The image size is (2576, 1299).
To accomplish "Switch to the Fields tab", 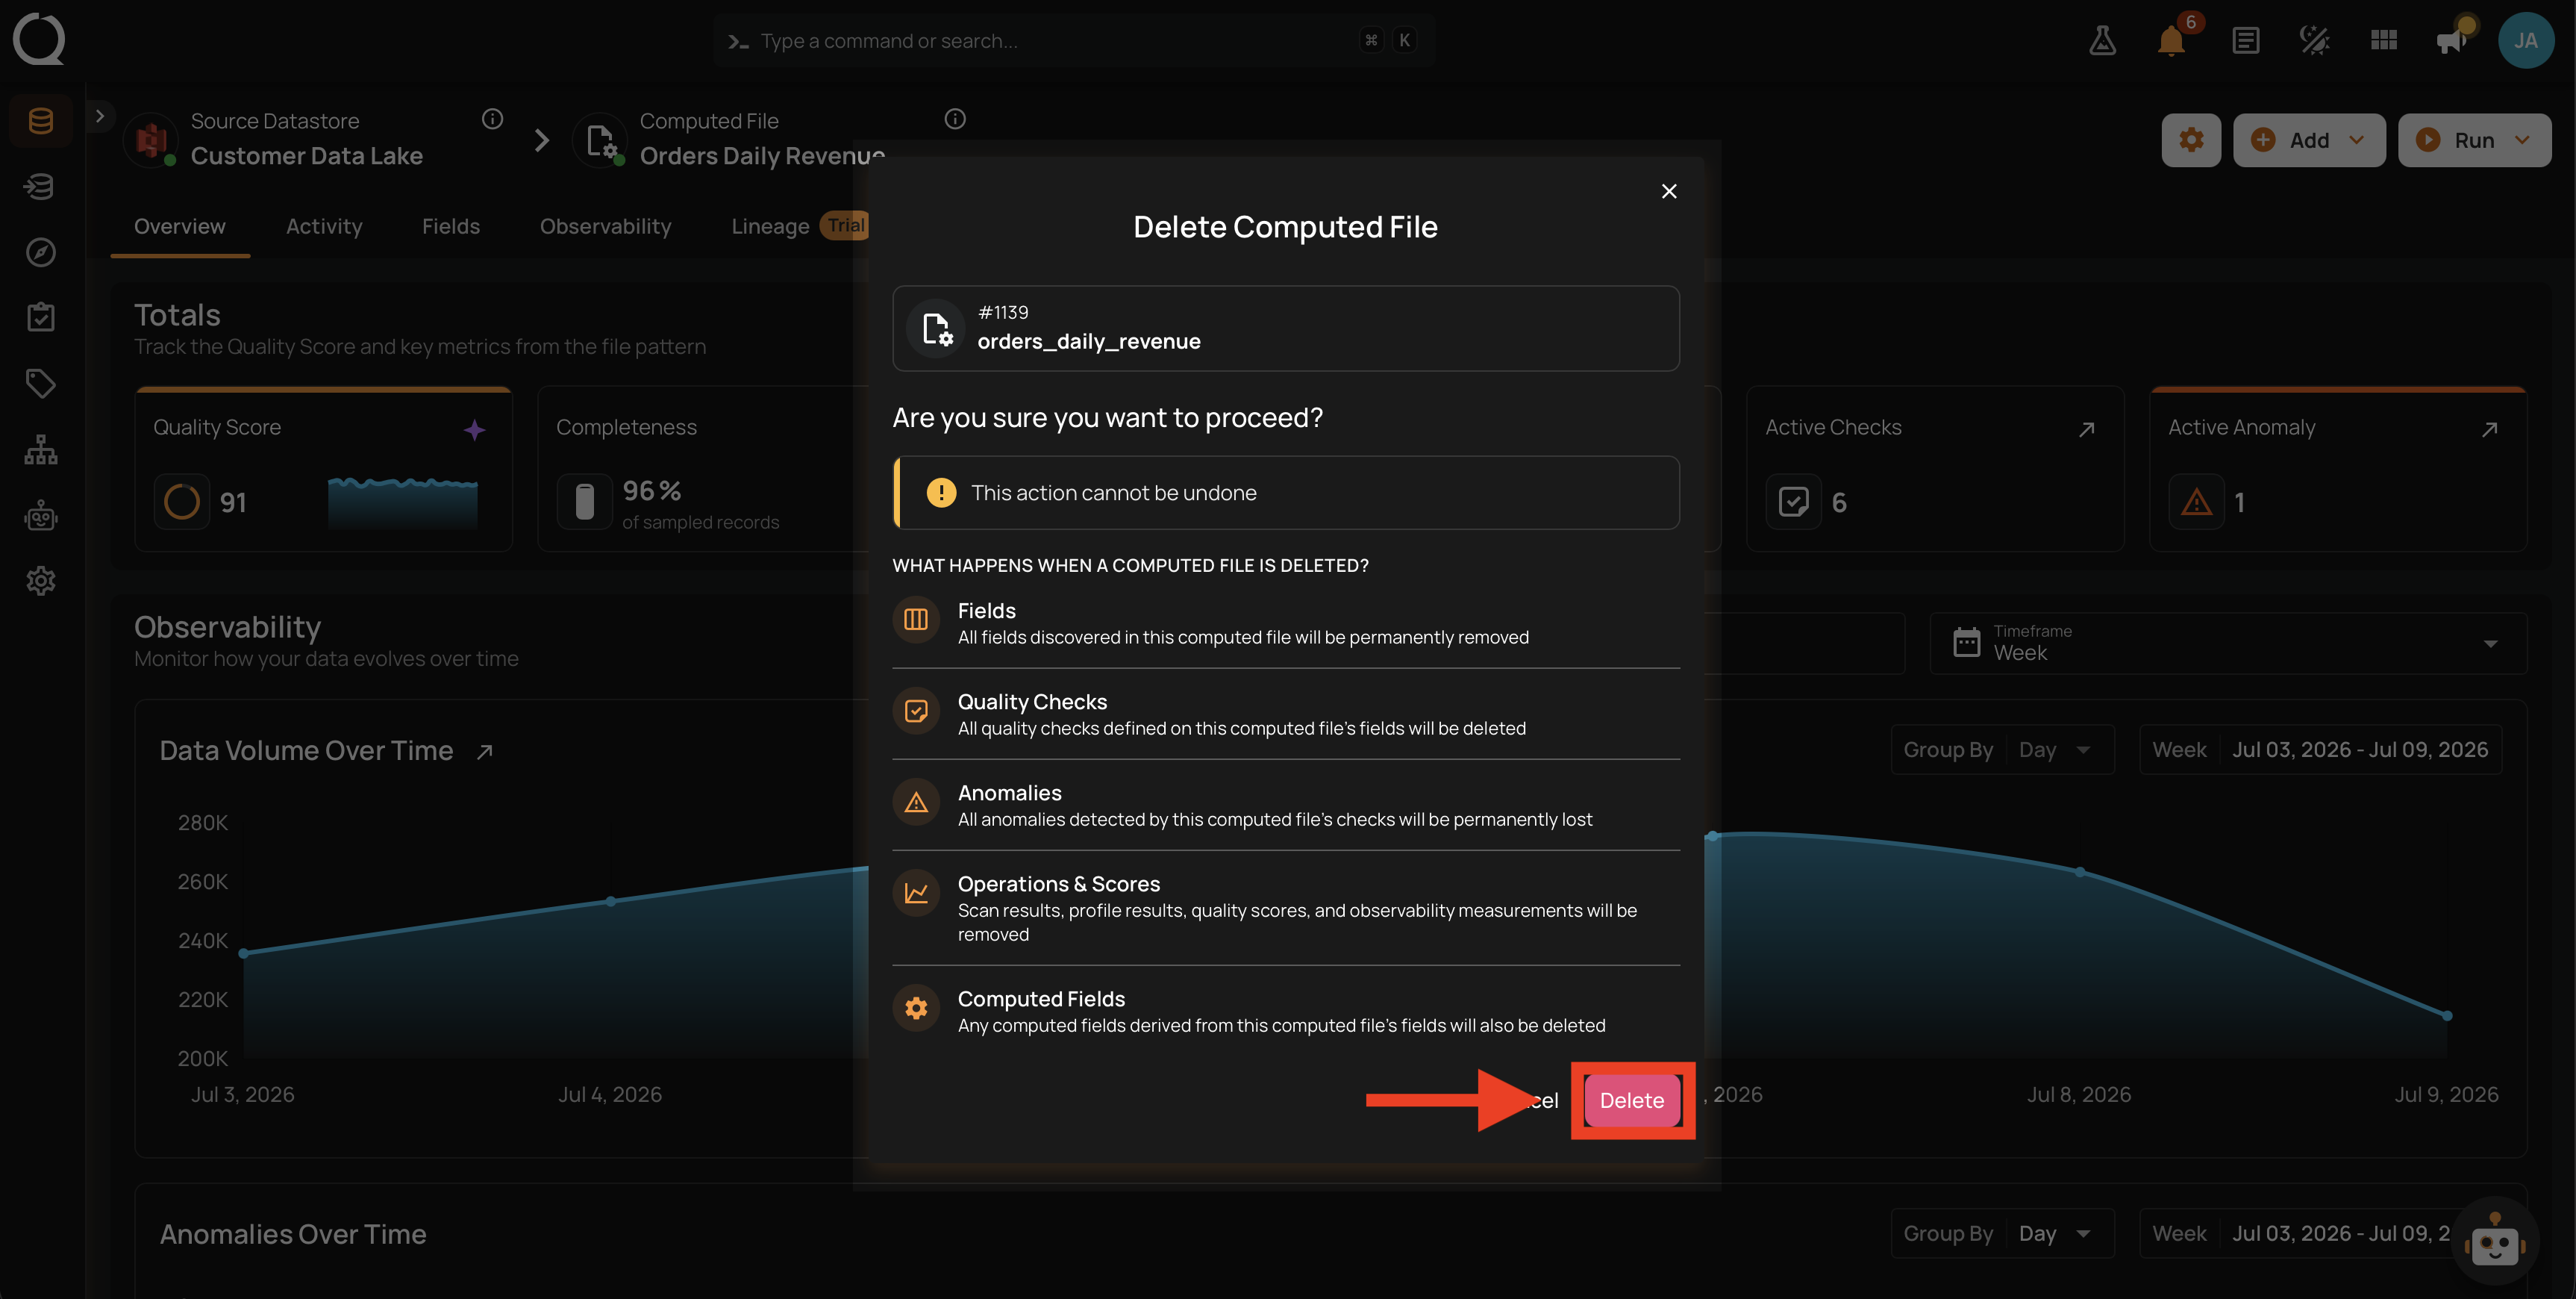I will [x=451, y=226].
